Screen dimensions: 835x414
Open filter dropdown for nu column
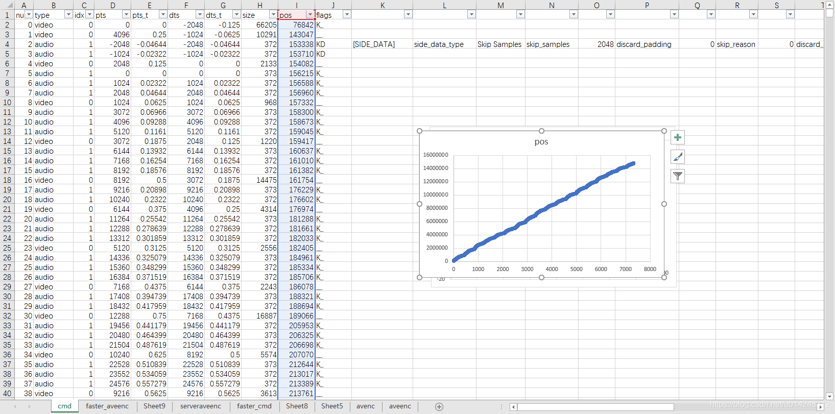tap(29, 15)
